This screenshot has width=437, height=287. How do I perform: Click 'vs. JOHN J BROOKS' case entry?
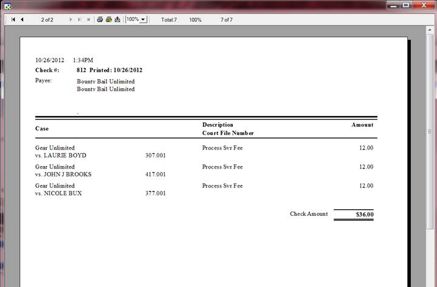(63, 175)
